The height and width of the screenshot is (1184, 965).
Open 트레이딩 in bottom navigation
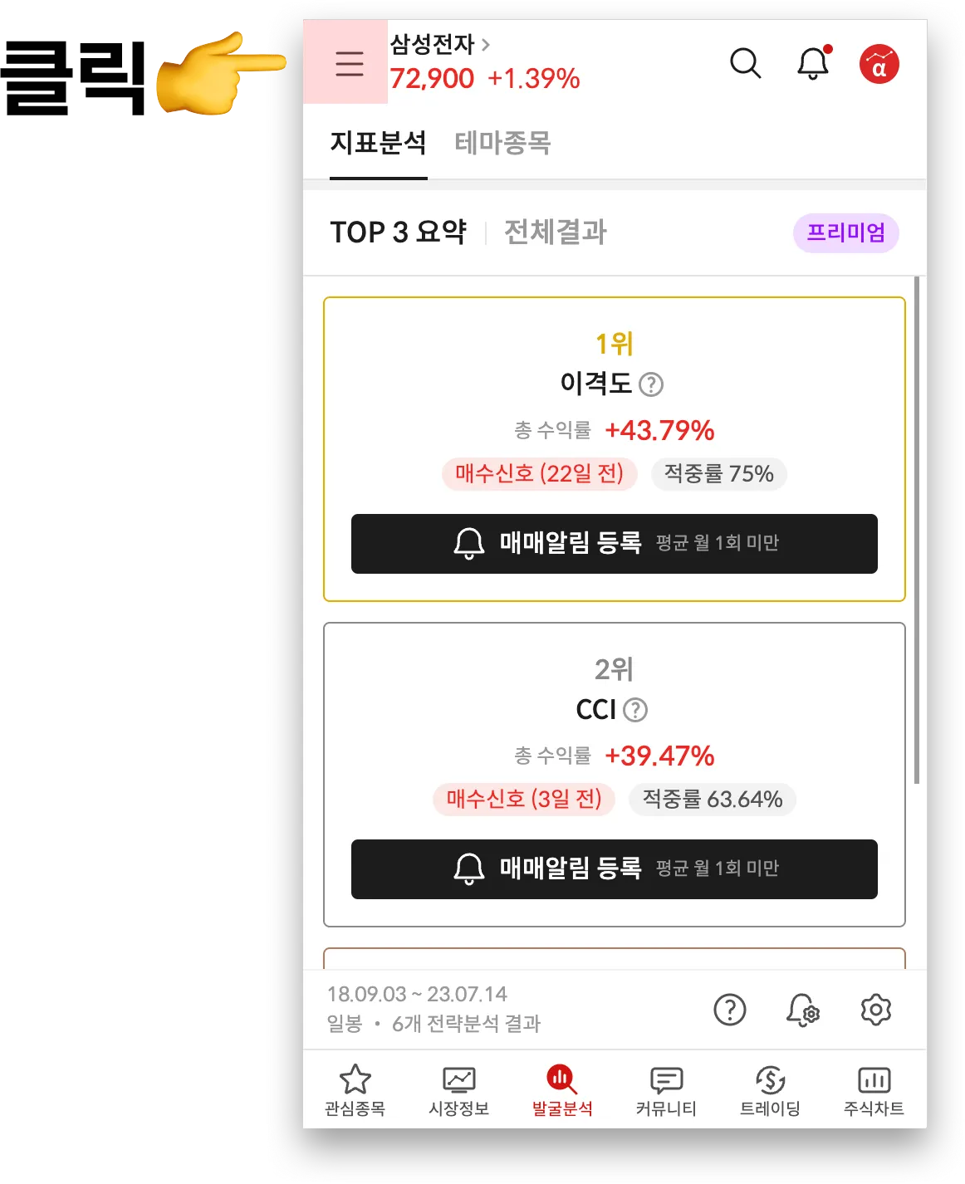(770, 1090)
